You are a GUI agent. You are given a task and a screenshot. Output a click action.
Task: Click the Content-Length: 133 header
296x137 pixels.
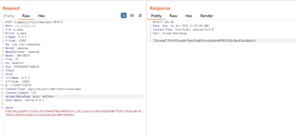[x=21, y=93]
